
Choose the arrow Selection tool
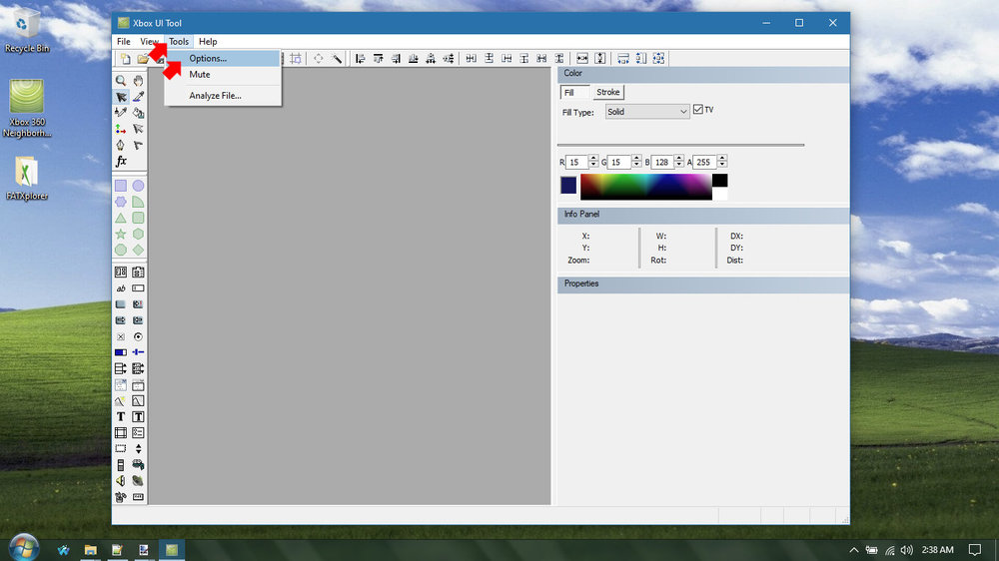tap(121, 97)
